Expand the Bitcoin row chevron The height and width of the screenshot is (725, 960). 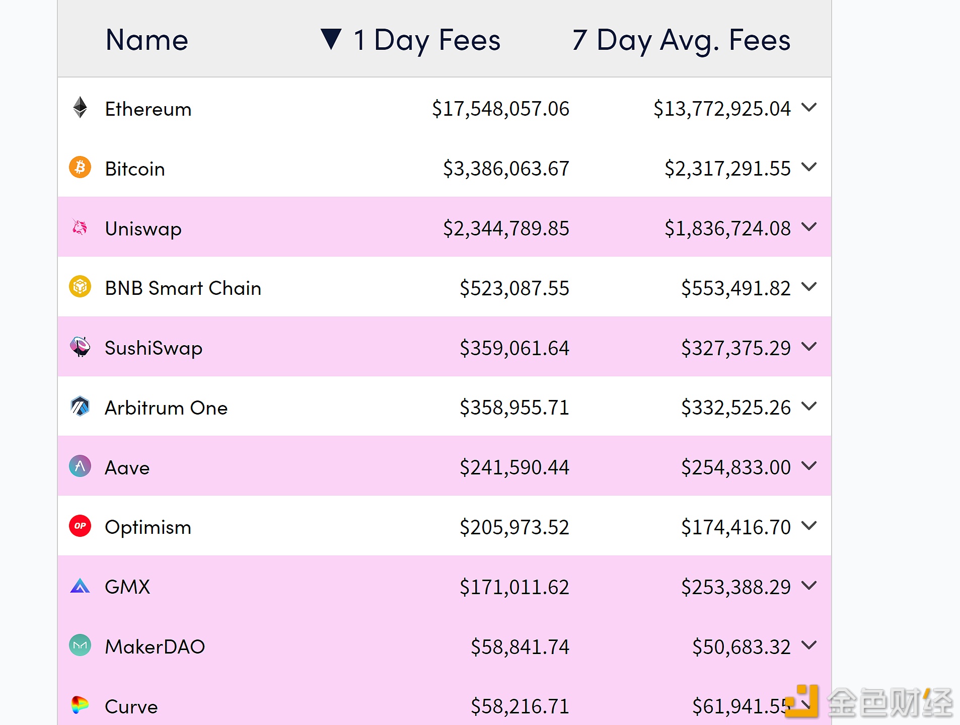click(x=809, y=167)
